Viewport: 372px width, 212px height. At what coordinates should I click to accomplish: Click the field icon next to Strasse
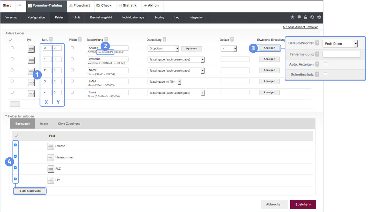[51, 146]
